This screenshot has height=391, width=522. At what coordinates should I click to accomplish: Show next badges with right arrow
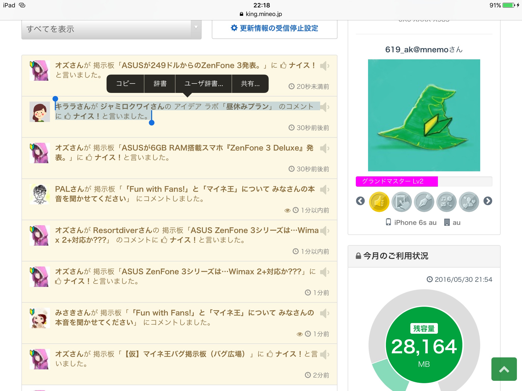(x=488, y=201)
